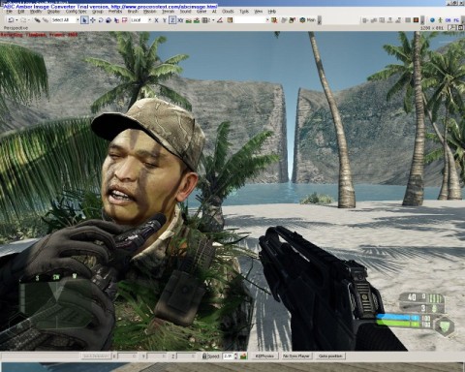Screen dimensions: 465x372
Task: Click the Goto position button
Action: pos(330,356)
